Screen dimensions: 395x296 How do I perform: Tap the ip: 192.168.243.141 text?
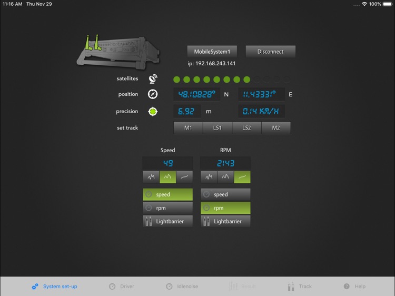pyautogui.click(x=212, y=64)
